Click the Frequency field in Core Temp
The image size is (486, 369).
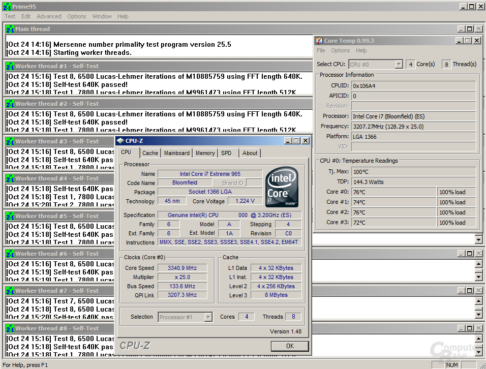click(413, 127)
